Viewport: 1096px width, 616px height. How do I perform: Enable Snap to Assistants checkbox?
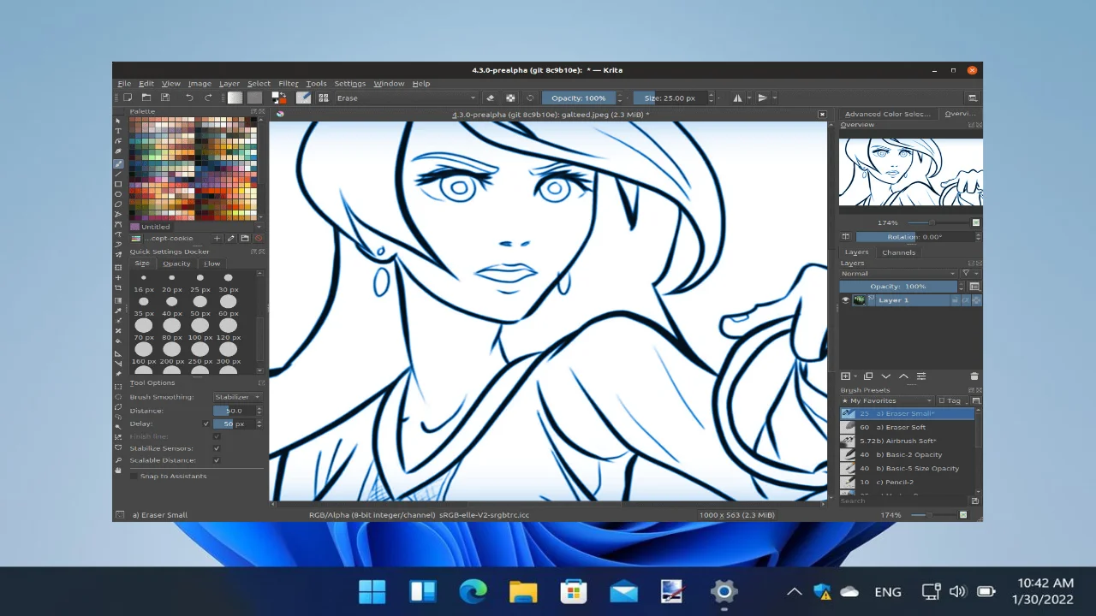(134, 476)
